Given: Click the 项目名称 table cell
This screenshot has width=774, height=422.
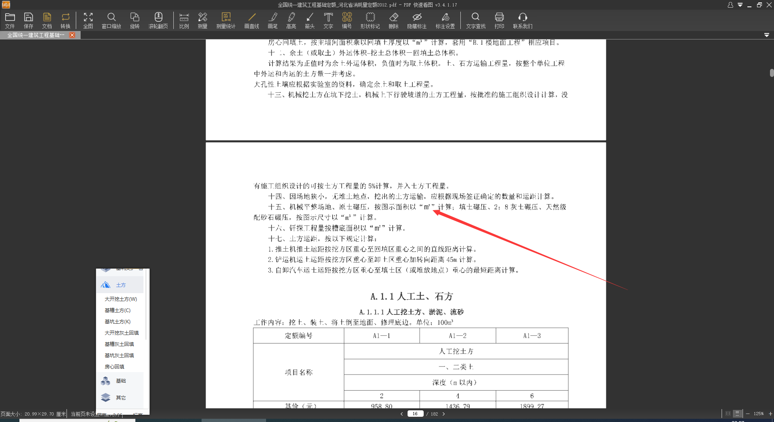Looking at the screenshot, I should click(298, 372).
